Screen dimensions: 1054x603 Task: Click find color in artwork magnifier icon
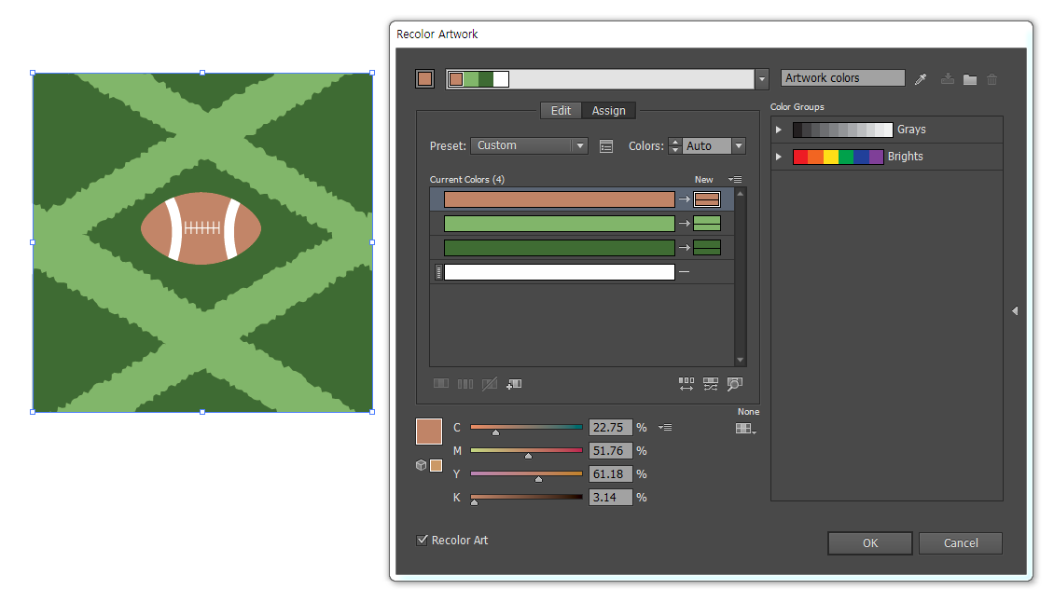[x=735, y=383]
